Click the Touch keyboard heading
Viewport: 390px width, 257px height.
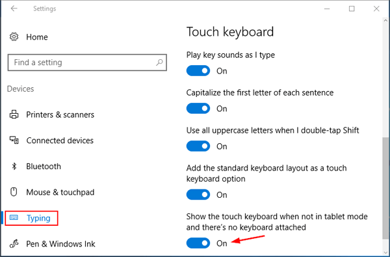[230, 32]
